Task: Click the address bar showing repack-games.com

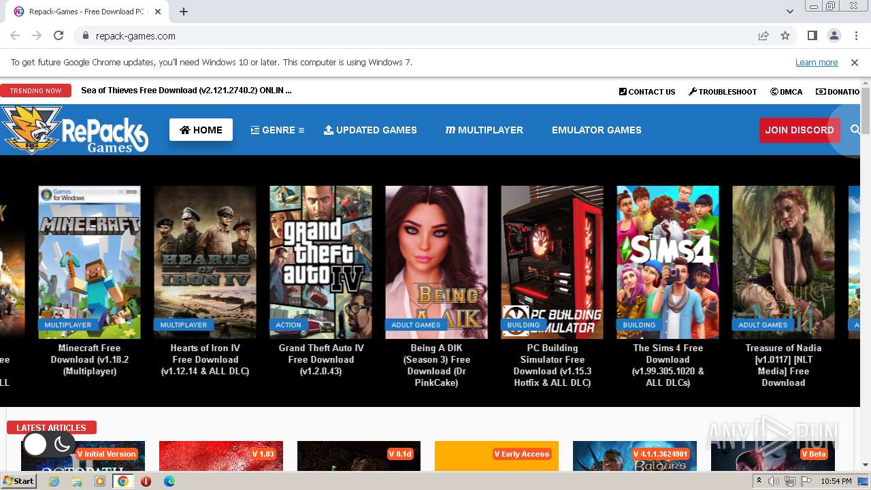Action: [x=415, y=36]
